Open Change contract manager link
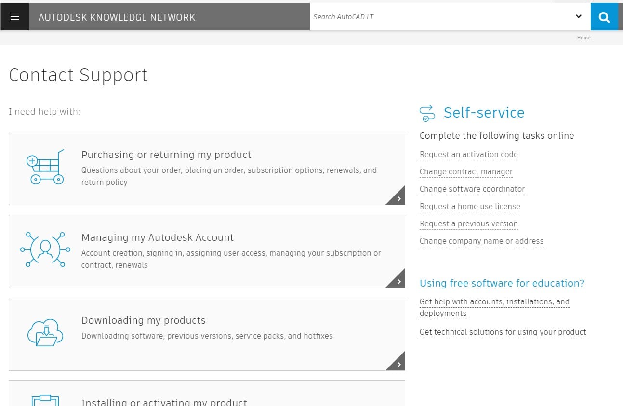623x406 pixels. [x=466, y=172]
